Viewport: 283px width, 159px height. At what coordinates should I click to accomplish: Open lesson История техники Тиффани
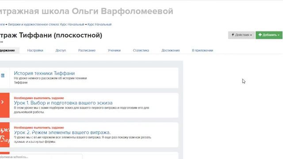44,73
